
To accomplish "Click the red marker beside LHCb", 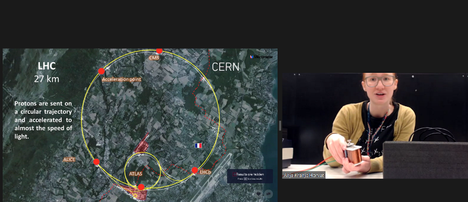I will pyautogui.click(x=195, y=171).
